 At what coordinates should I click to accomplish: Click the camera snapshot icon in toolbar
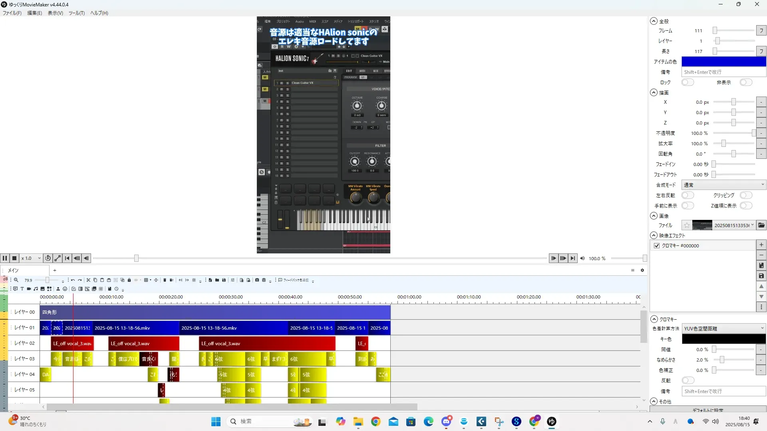[x=257, y=280]
